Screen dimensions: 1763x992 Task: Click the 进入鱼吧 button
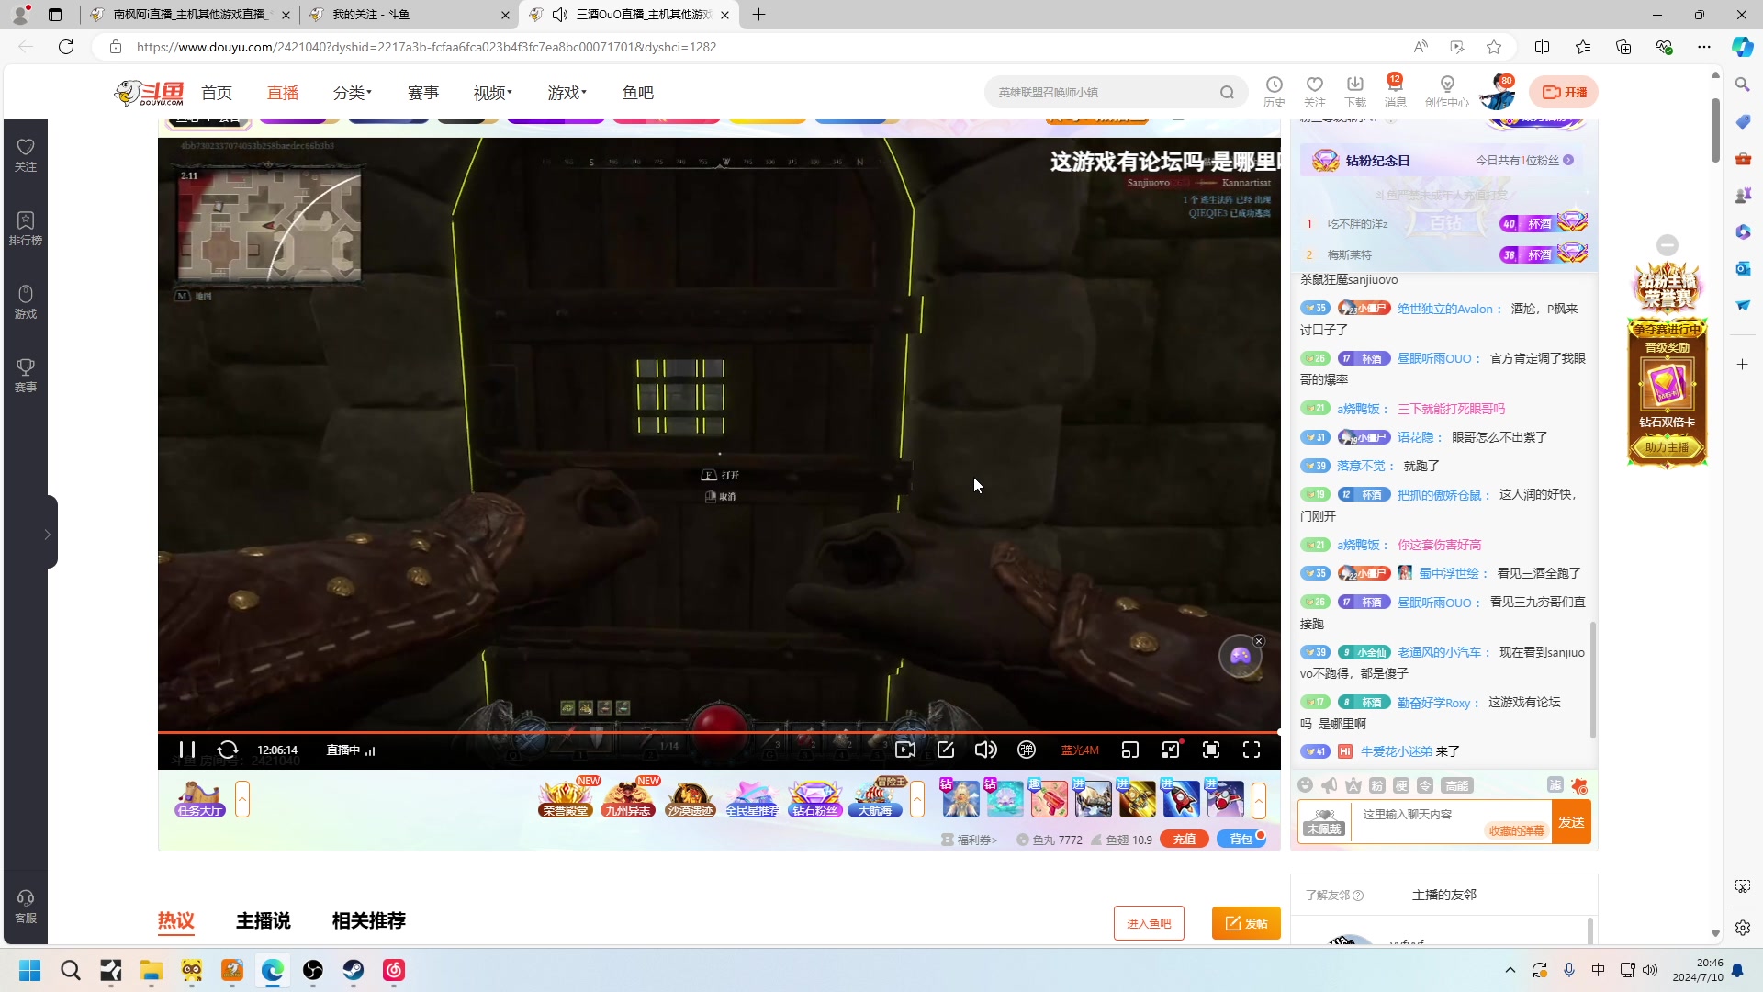(1149, 923)
